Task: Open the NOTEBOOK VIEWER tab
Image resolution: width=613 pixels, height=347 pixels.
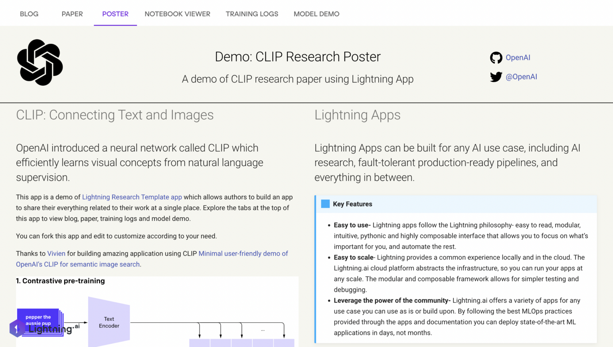Action: (x=177, y=14)
